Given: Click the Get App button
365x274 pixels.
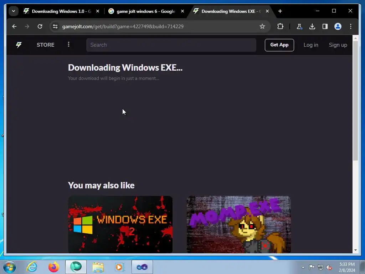Looking at the screenshot, I should (279, 45).
